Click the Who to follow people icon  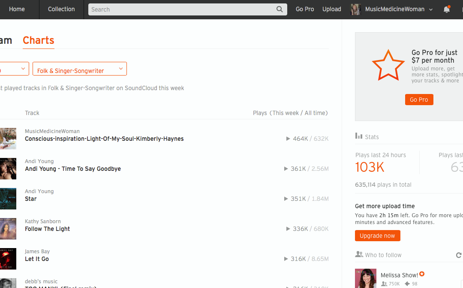(359, 254)
